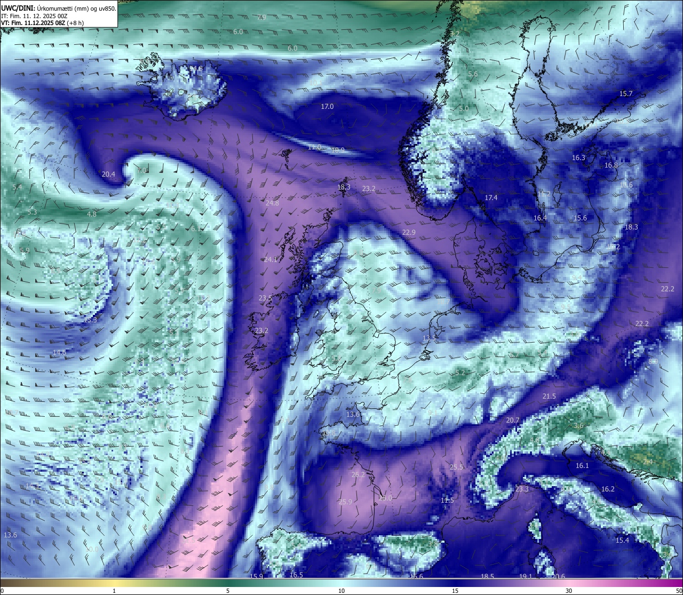Click the 25.5 value over France
The width and height of the screenshot is (683, 595).
coord(457,467)
